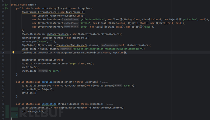
Task: Run the main method via gutter icon
Action: [x=6, y=9]
